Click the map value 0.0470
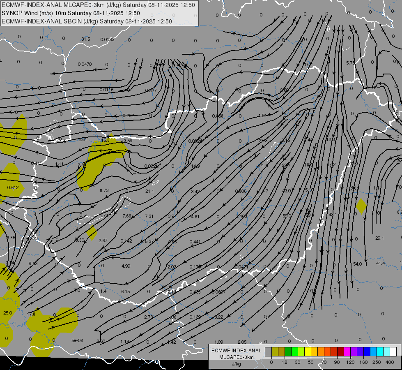Viewport: 402px width, 370px height. coord(85,64)
